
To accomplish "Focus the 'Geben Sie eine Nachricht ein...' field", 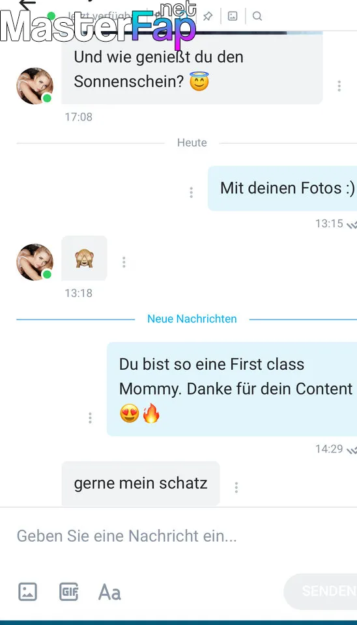I will tap(178, 536).
